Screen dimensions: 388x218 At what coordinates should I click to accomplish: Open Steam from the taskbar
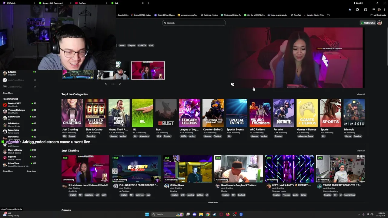click(214, 214)
